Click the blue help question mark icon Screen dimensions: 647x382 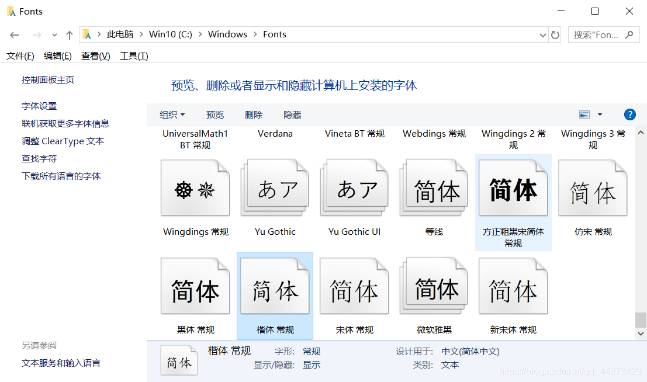pyautogui.click(x=629, y=114)
